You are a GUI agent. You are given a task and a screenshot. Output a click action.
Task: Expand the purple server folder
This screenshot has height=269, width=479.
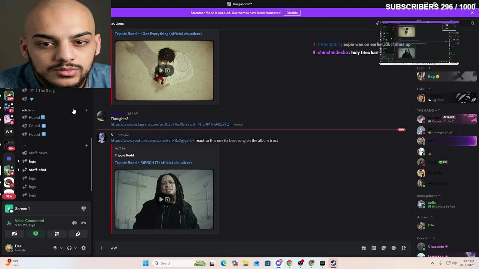click(9, 158)
